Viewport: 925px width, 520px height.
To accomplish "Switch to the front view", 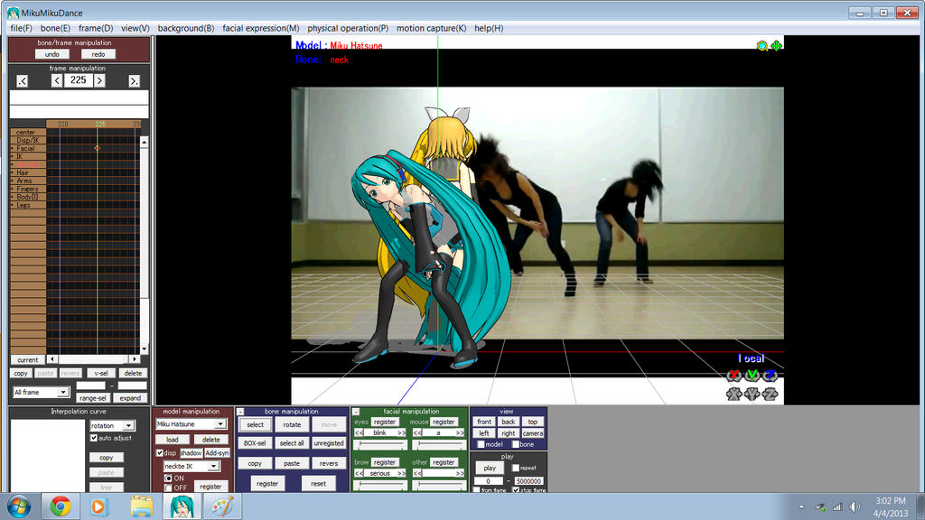I will coord(484,422).
